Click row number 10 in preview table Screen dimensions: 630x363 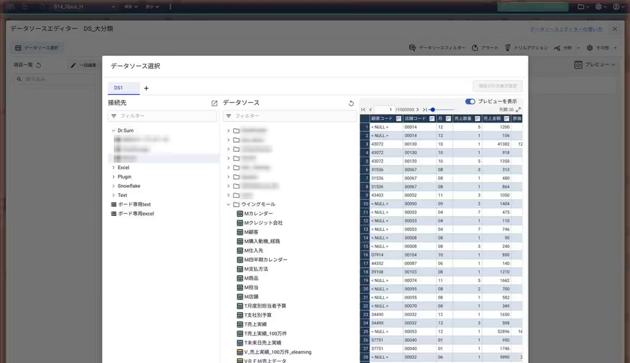(x=365, y=204)
